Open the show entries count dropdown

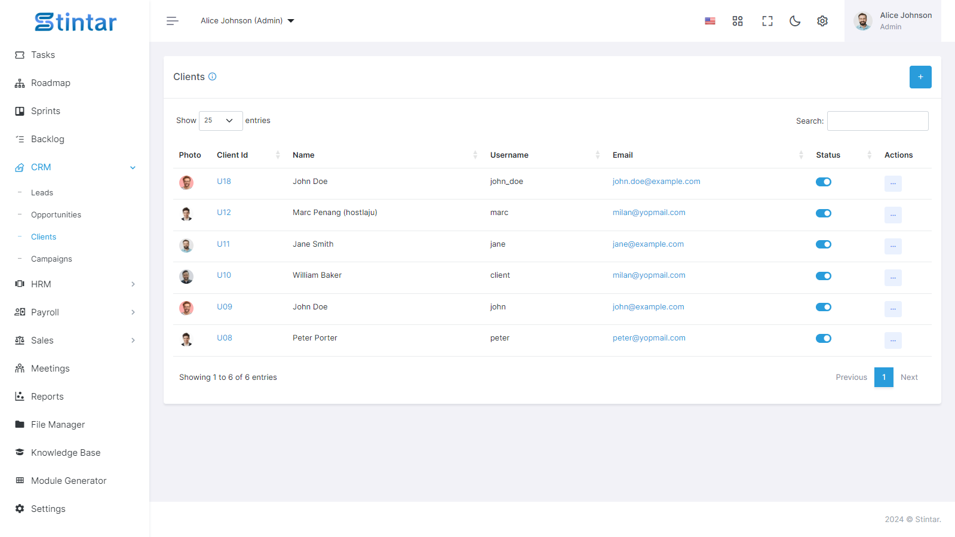220,121
